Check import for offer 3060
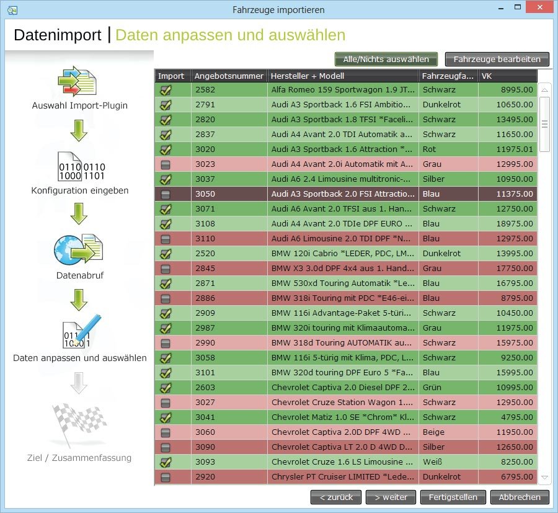The width and height of the screenshot is (558, 513). point(166,432)
